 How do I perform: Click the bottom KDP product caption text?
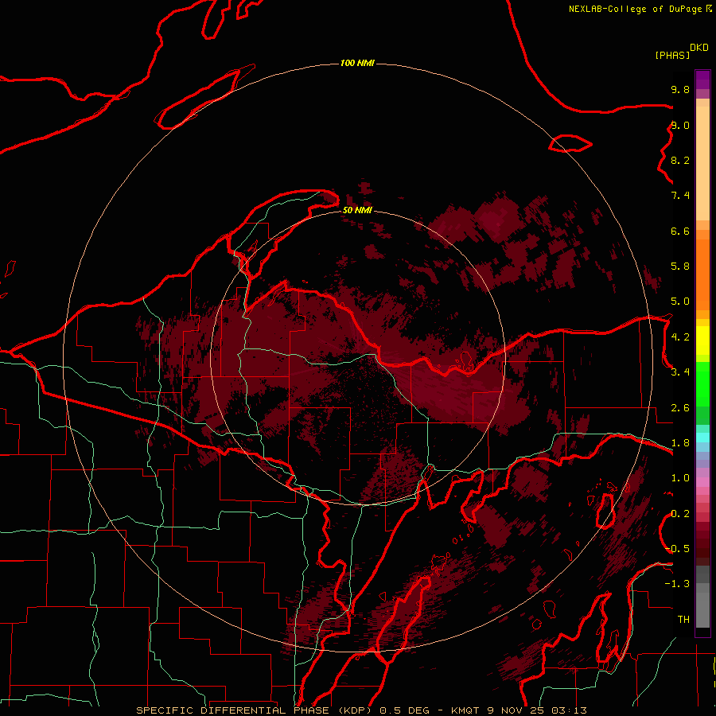pos(361,710)
